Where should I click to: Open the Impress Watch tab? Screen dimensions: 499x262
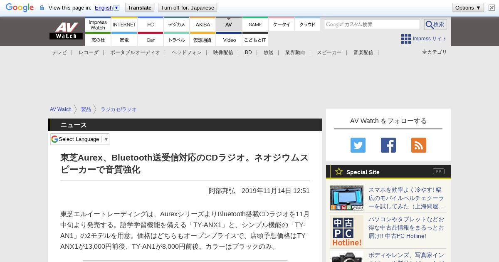click(x=98, y=25)
